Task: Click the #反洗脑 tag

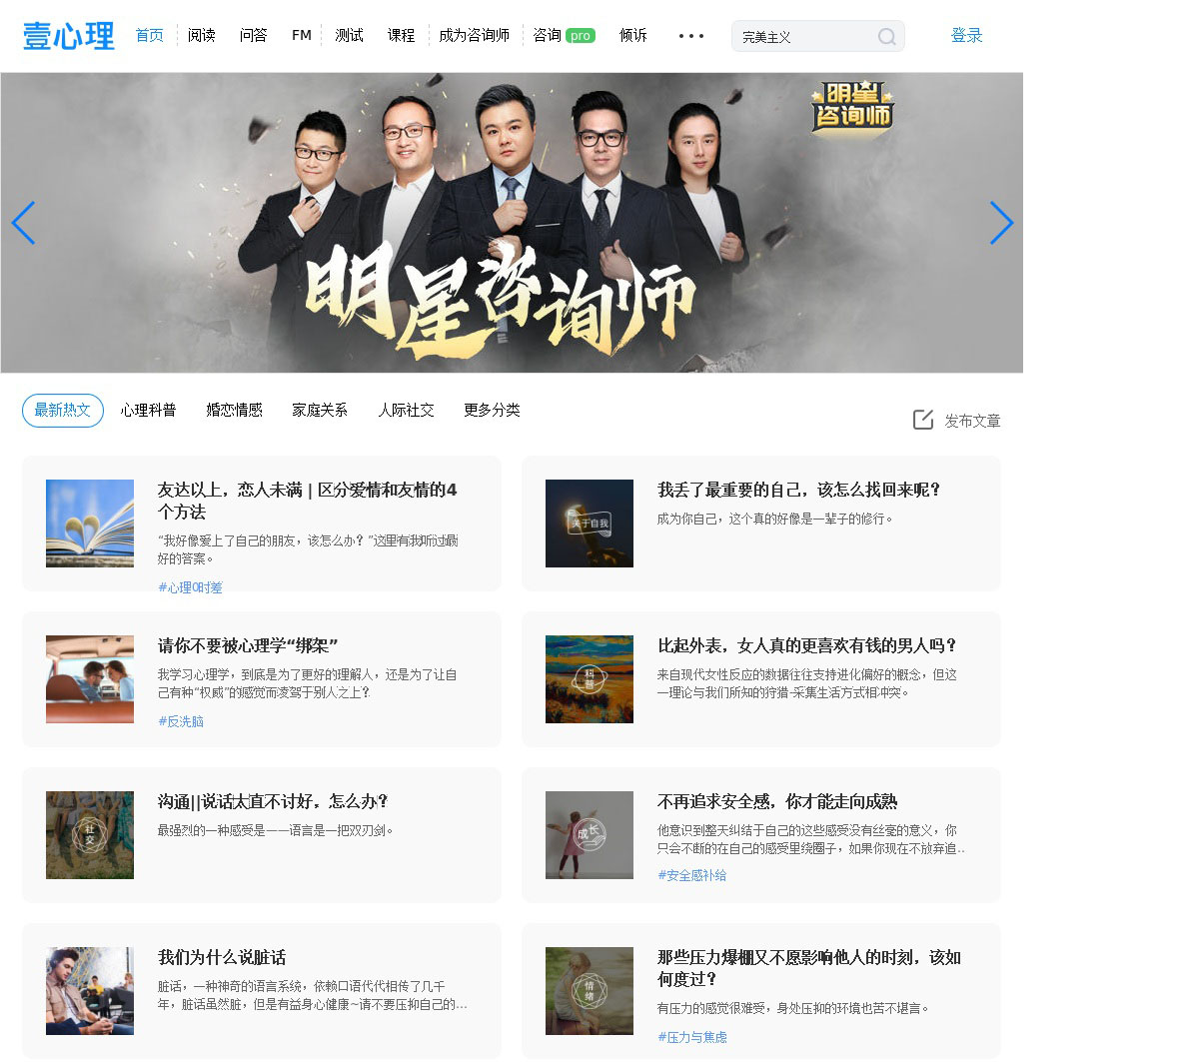Action: click(181, 721)
